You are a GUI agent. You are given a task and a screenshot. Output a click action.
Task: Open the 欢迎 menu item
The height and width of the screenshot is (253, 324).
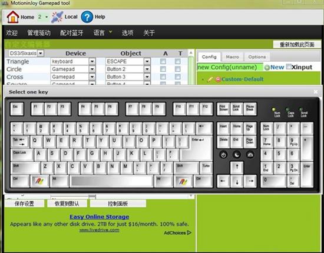pyautogui.click(x=12, y=32)
